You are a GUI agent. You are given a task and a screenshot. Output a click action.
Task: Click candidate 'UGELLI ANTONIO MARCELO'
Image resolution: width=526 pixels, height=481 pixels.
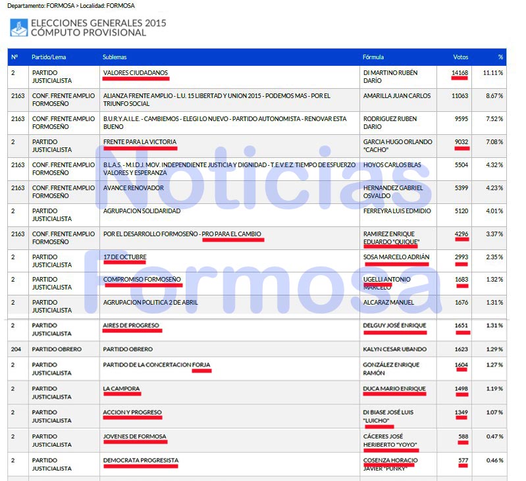click(x=387, y=283)
